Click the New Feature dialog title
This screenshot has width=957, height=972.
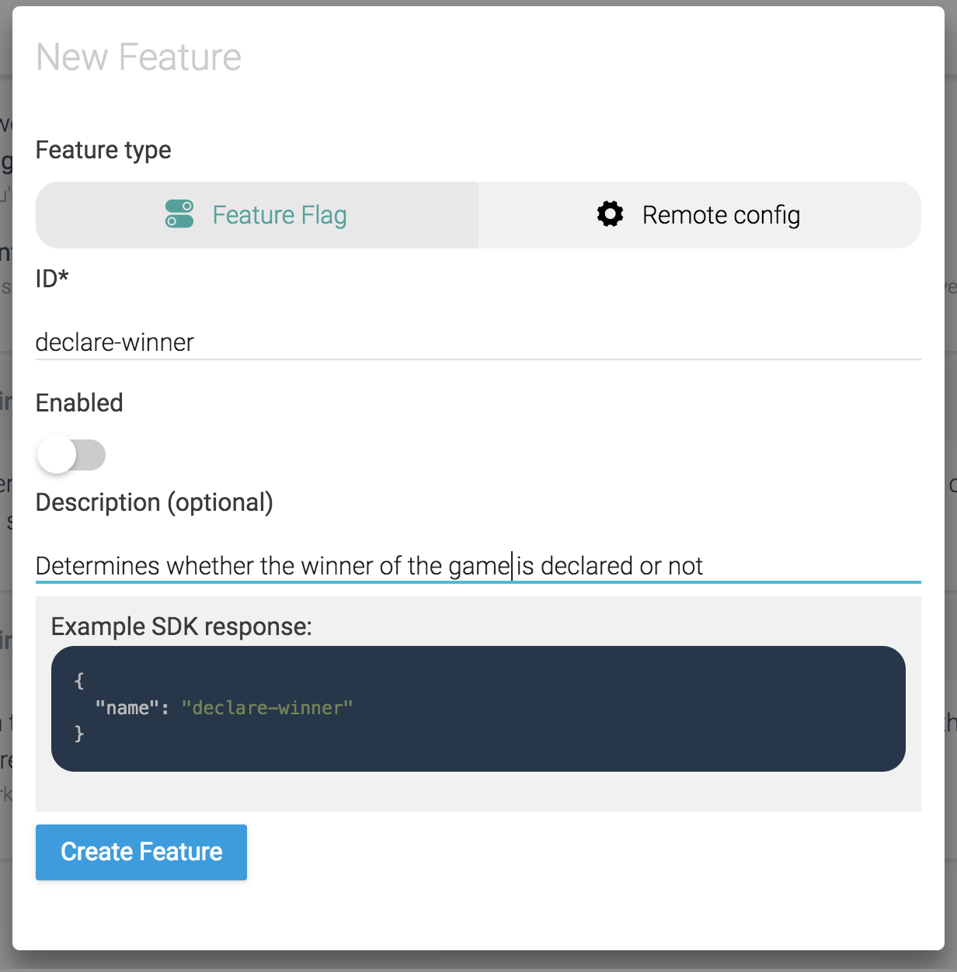(138, 57)
